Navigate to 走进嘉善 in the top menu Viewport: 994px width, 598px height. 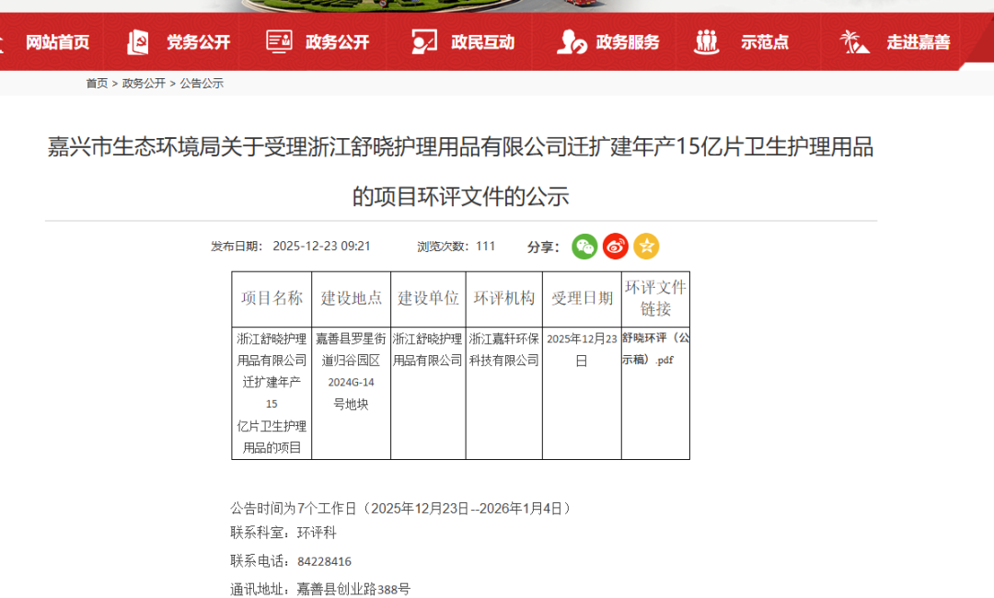919,42
